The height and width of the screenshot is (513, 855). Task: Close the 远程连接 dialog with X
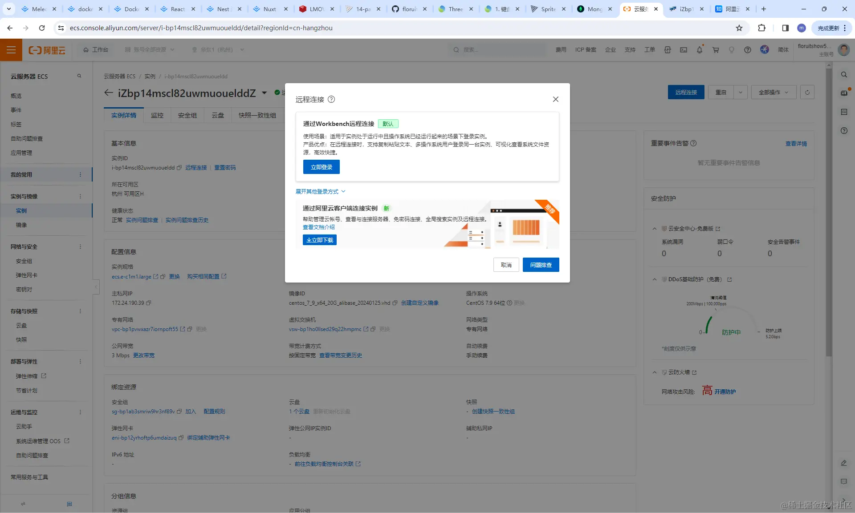[555, 99]
